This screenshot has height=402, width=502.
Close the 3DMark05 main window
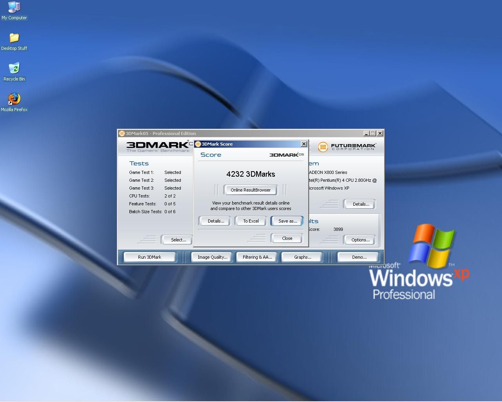coord(380,133)
